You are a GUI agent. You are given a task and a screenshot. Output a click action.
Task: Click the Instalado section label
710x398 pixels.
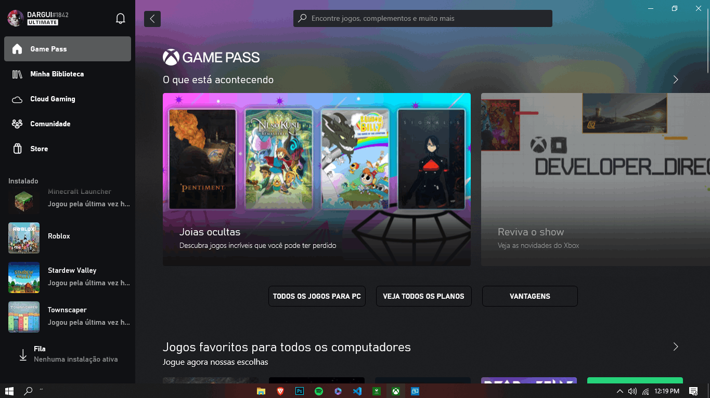[x=23, y=181]
